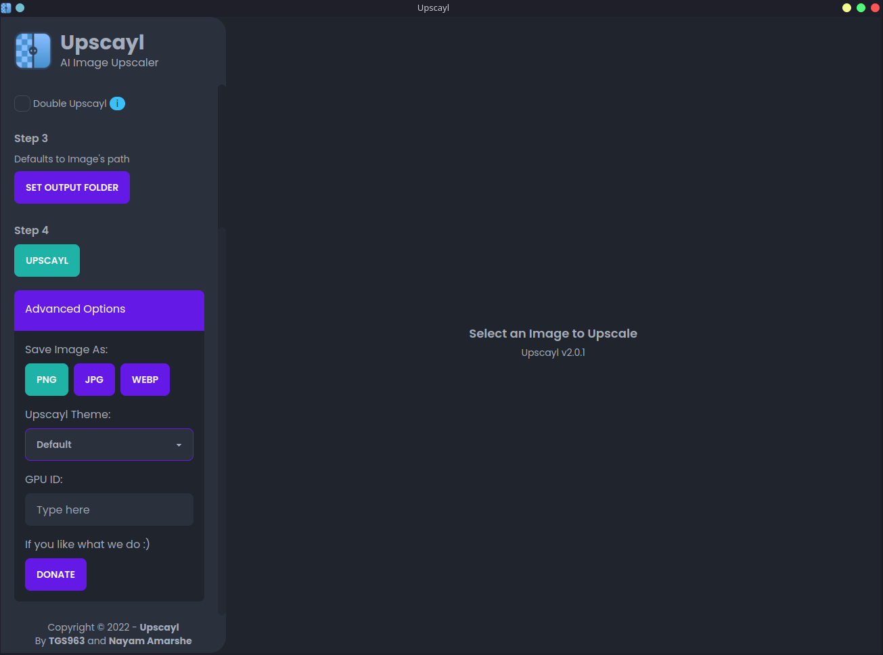Open the Nayam Amarshe author link
This screenshot has height=655, width=883.
click(150, 641)
